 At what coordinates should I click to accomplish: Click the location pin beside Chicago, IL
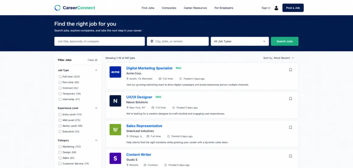coord(128,136)
